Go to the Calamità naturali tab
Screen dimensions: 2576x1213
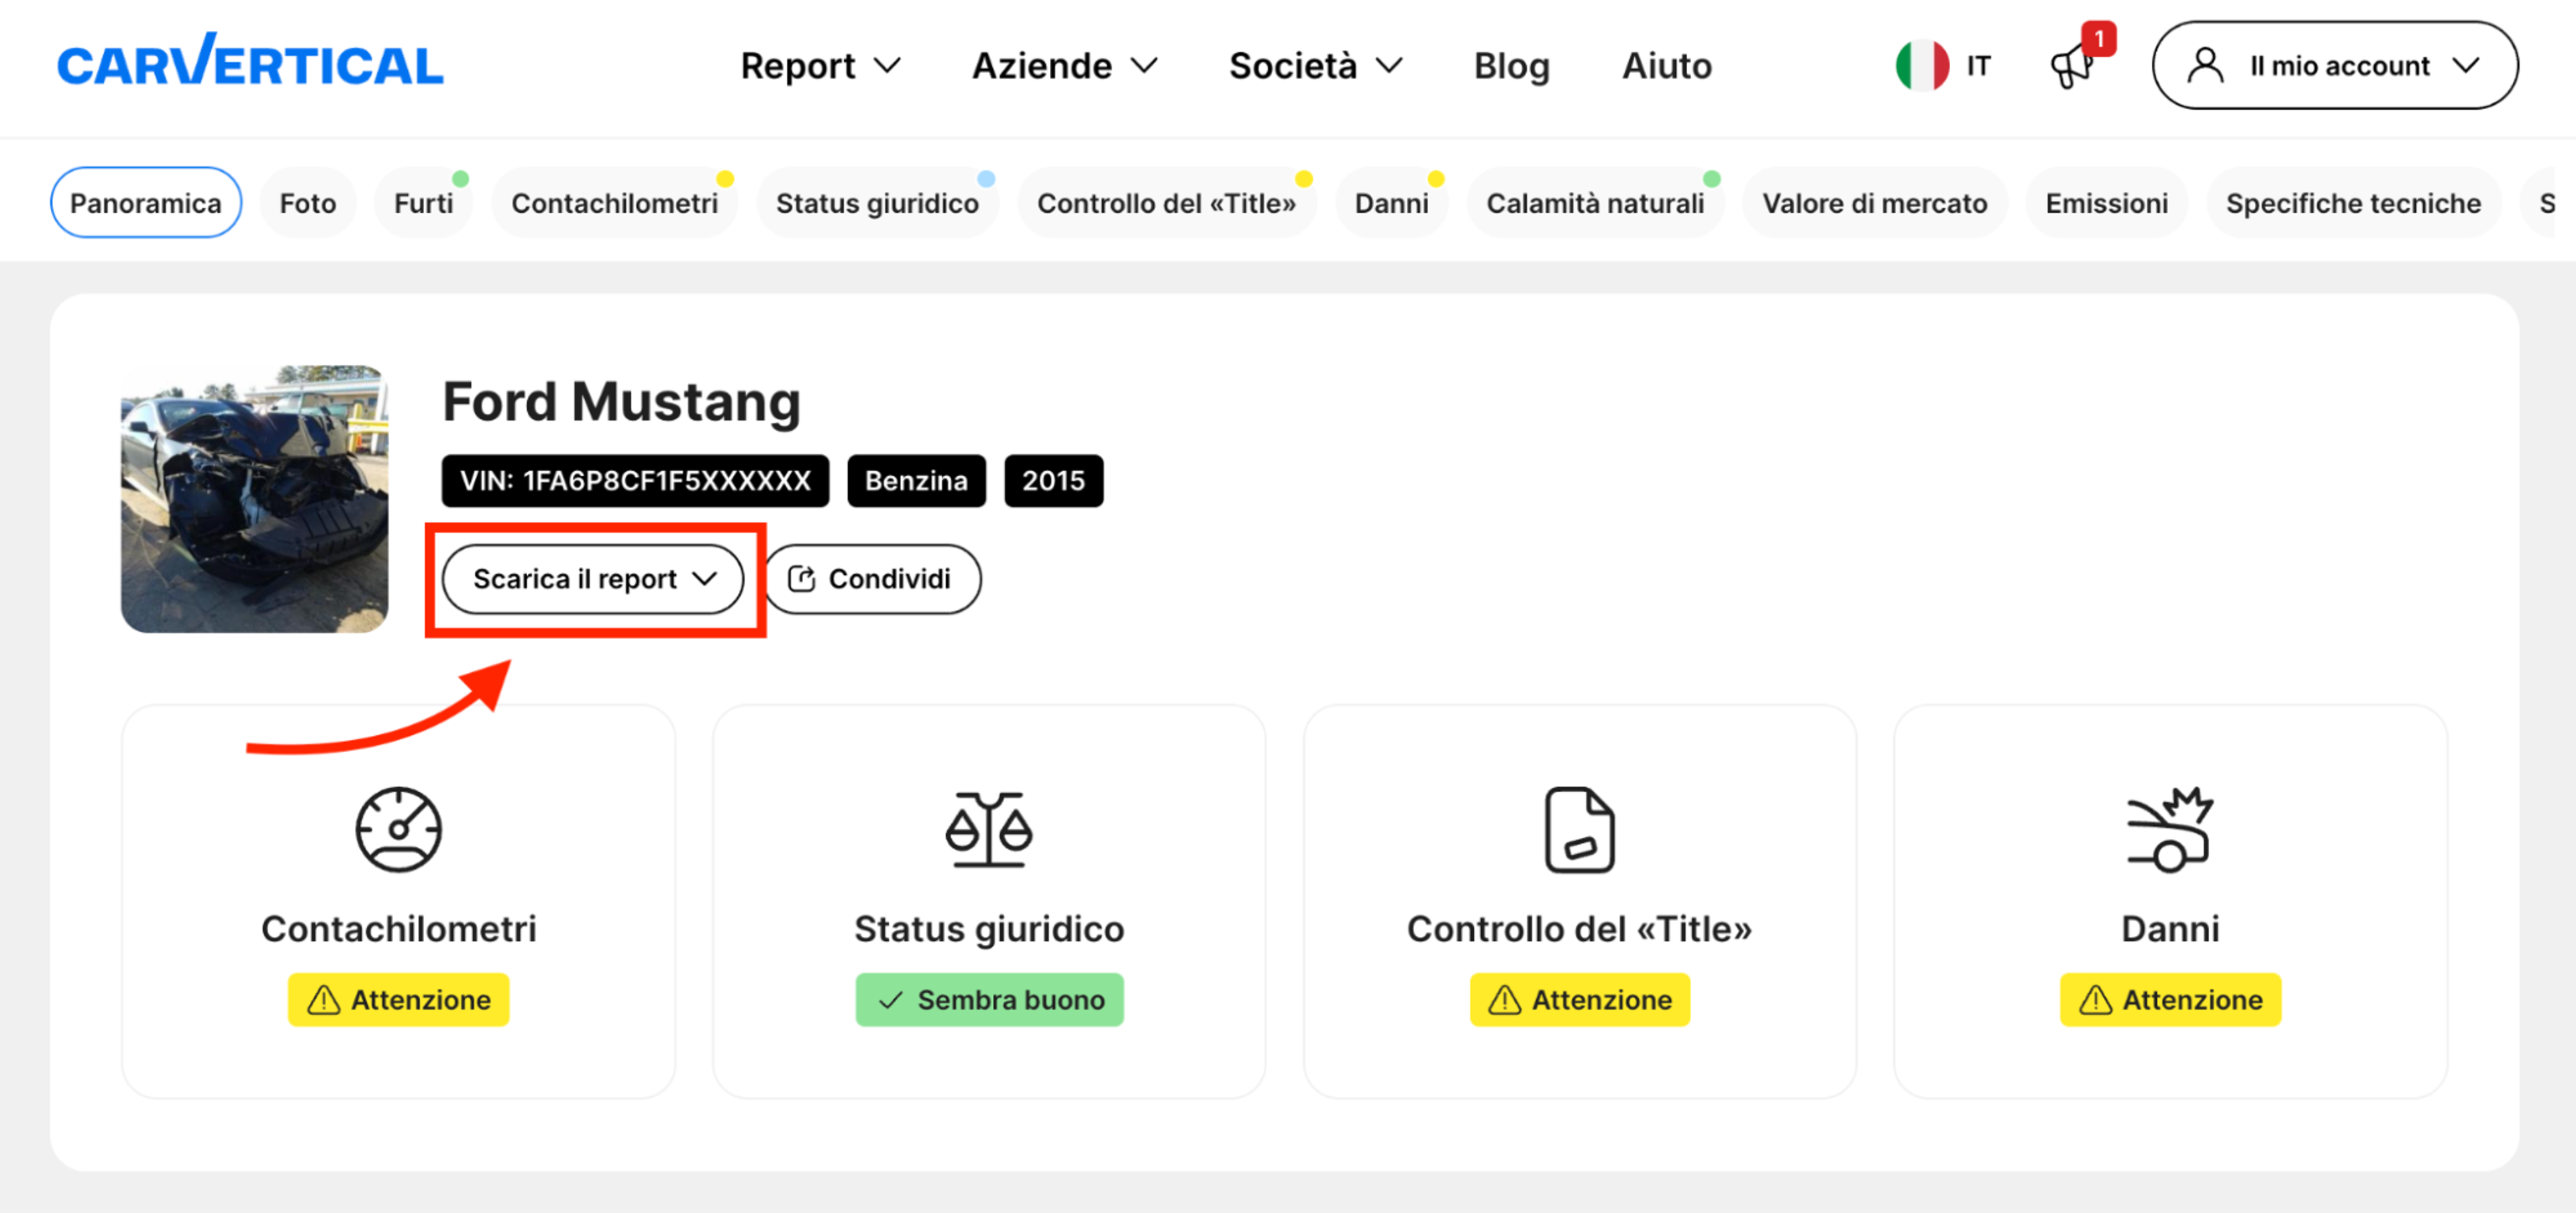(1594, 203)
